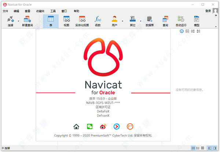Click the 区域许可证 license text
This screenshot has height=152, width=220.
click(x=103, y=107)
